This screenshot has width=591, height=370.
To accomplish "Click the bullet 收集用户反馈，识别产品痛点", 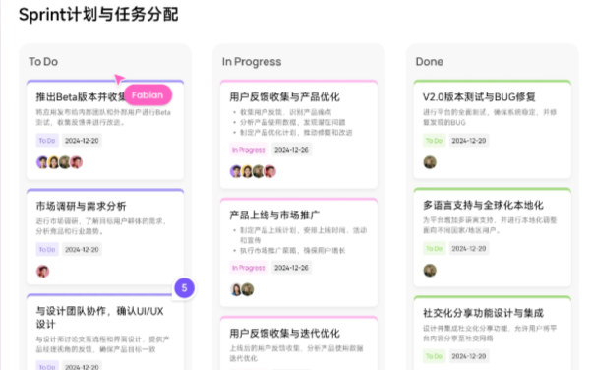I will (286, 112).
